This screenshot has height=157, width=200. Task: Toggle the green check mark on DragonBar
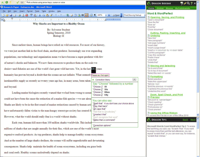(18, 2)
